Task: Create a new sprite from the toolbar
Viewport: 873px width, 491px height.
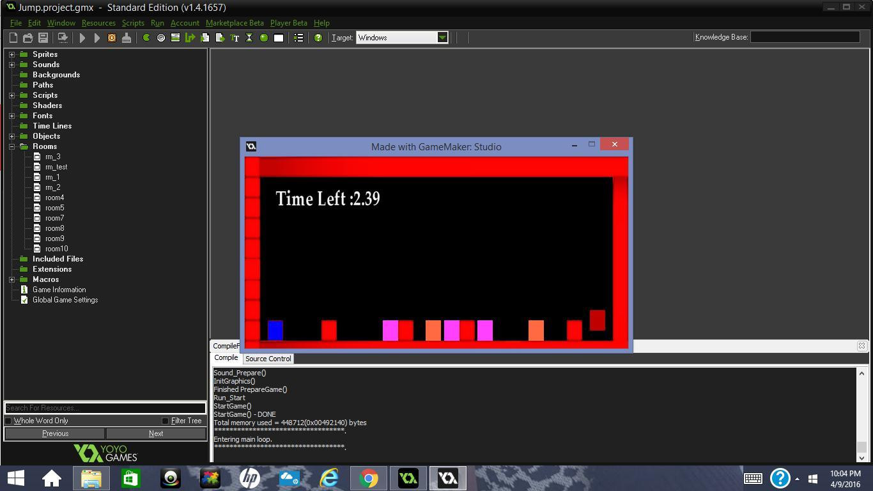Action: coord(146,38)
